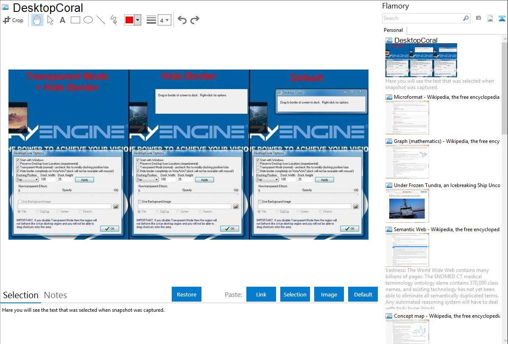Pick the text annotation tool
Image resolution: width=508 pixels, height=344 pixels.
tap(62, 20)
